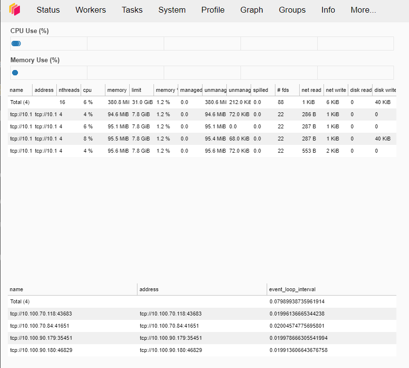Select the Total (4) row in the event loop table
409x368 pixels.
(20, 301)
